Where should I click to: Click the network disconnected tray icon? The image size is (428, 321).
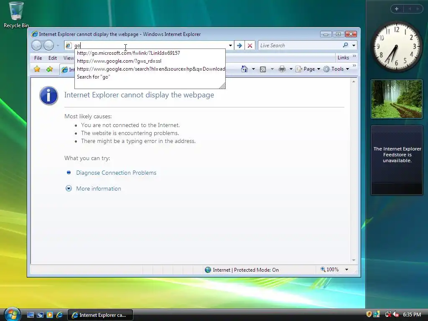click(387, 314)
